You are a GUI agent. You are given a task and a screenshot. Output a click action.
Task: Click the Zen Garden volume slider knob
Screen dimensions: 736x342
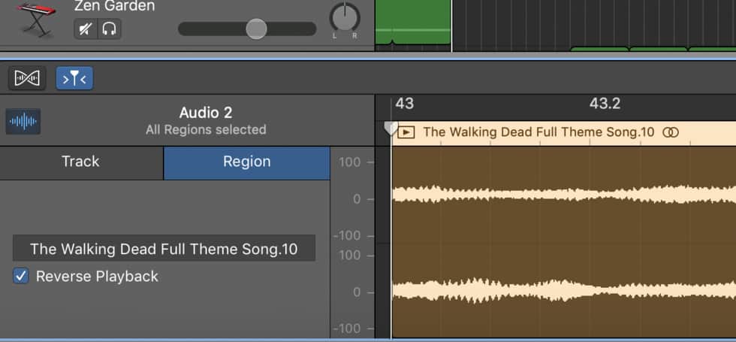tap(256, 29)
